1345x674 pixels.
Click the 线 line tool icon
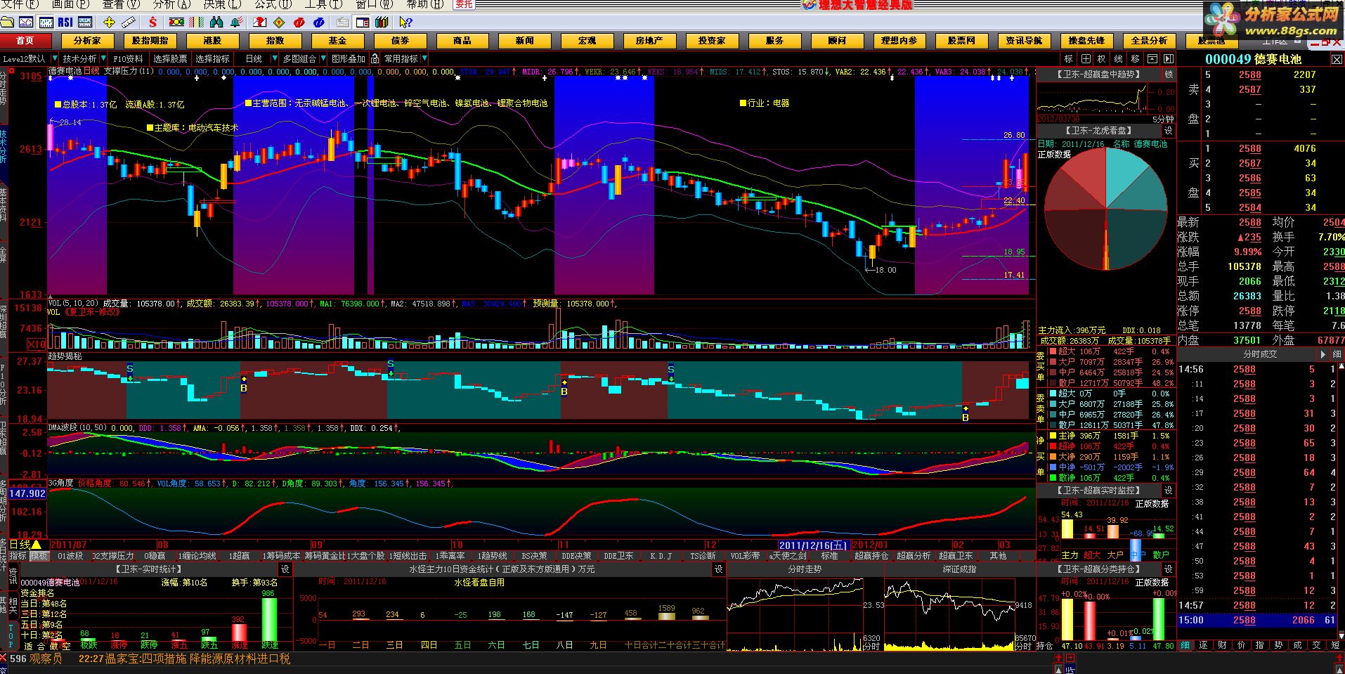1118,59
